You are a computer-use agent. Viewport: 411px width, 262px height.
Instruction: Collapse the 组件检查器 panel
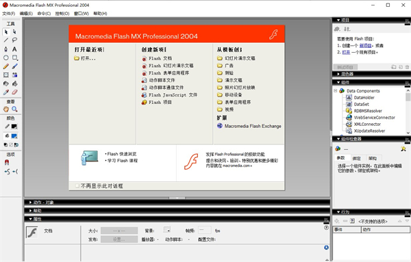[x=338, y=139]
